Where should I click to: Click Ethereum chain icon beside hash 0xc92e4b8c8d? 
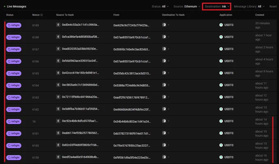coord(58,121)
